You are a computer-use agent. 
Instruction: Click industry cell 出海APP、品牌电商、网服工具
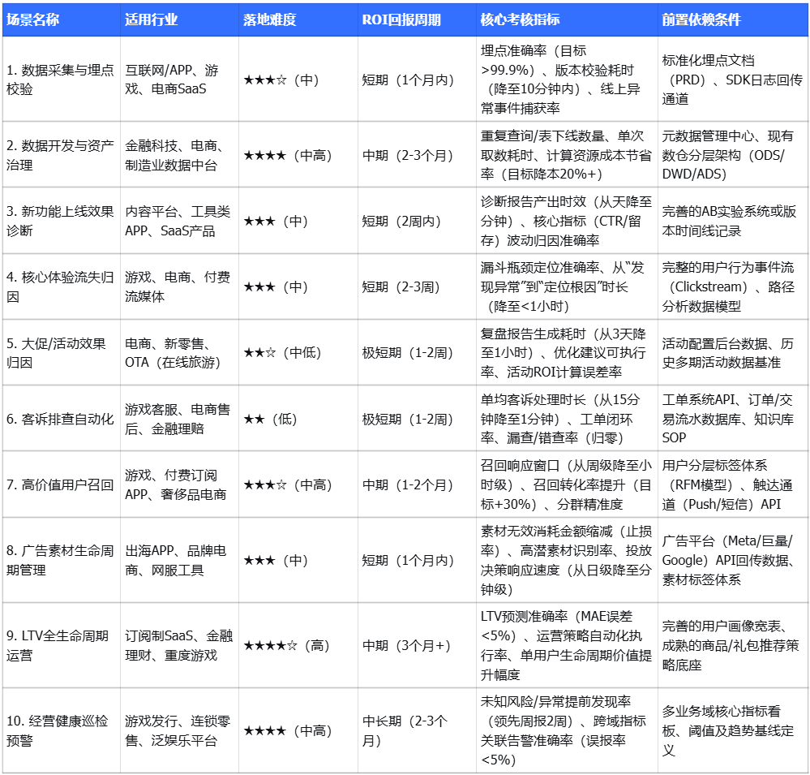[x=180, y=560]
